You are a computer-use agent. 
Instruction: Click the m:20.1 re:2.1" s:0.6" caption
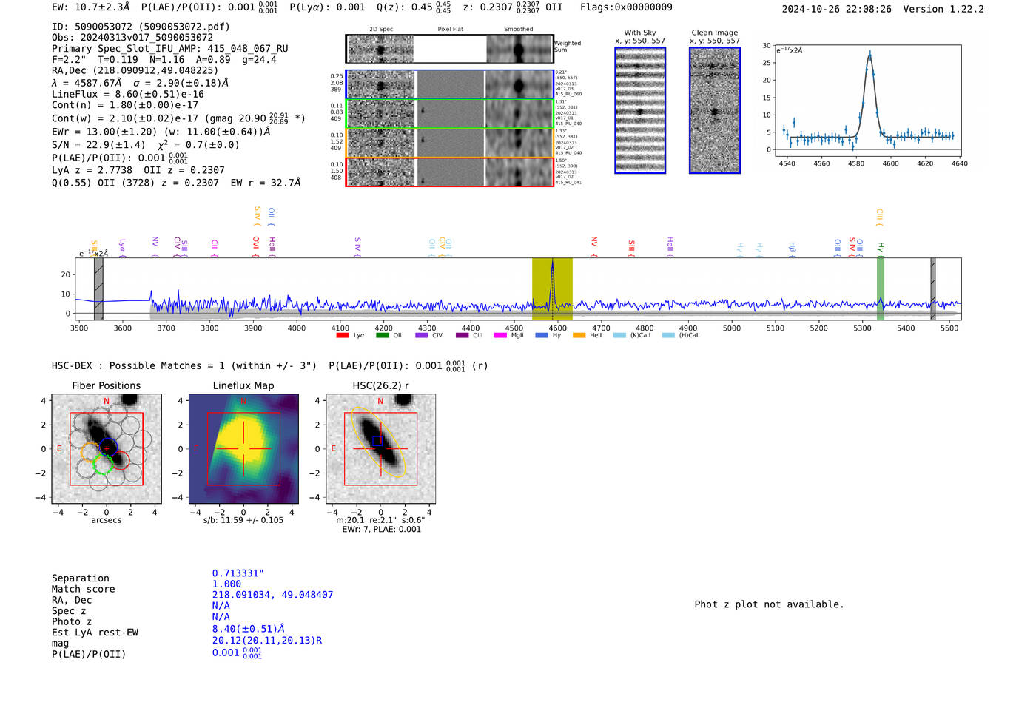380,520
